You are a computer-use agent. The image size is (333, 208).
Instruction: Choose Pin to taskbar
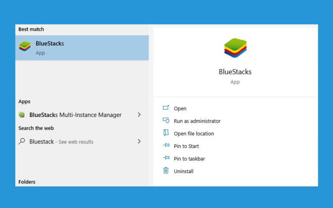click(189, 158)
